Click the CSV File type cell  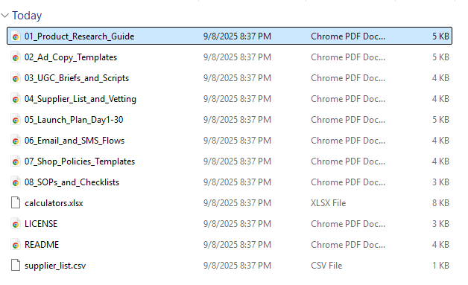click(x=326, y=266)
